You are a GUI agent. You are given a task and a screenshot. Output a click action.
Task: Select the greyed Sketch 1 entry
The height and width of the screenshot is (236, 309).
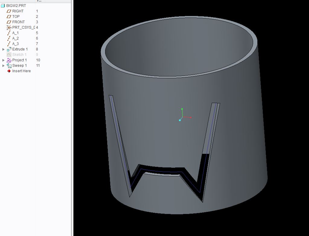(19, 55)
